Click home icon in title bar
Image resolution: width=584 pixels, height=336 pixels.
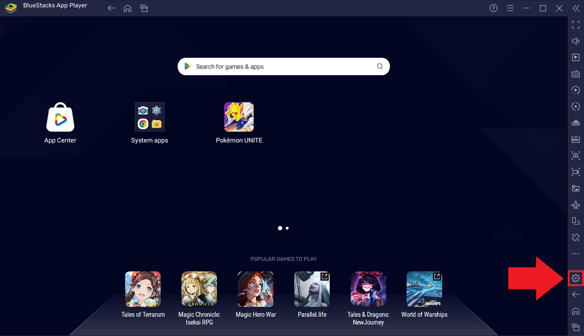pyautogui.click(x=127, y=8)
